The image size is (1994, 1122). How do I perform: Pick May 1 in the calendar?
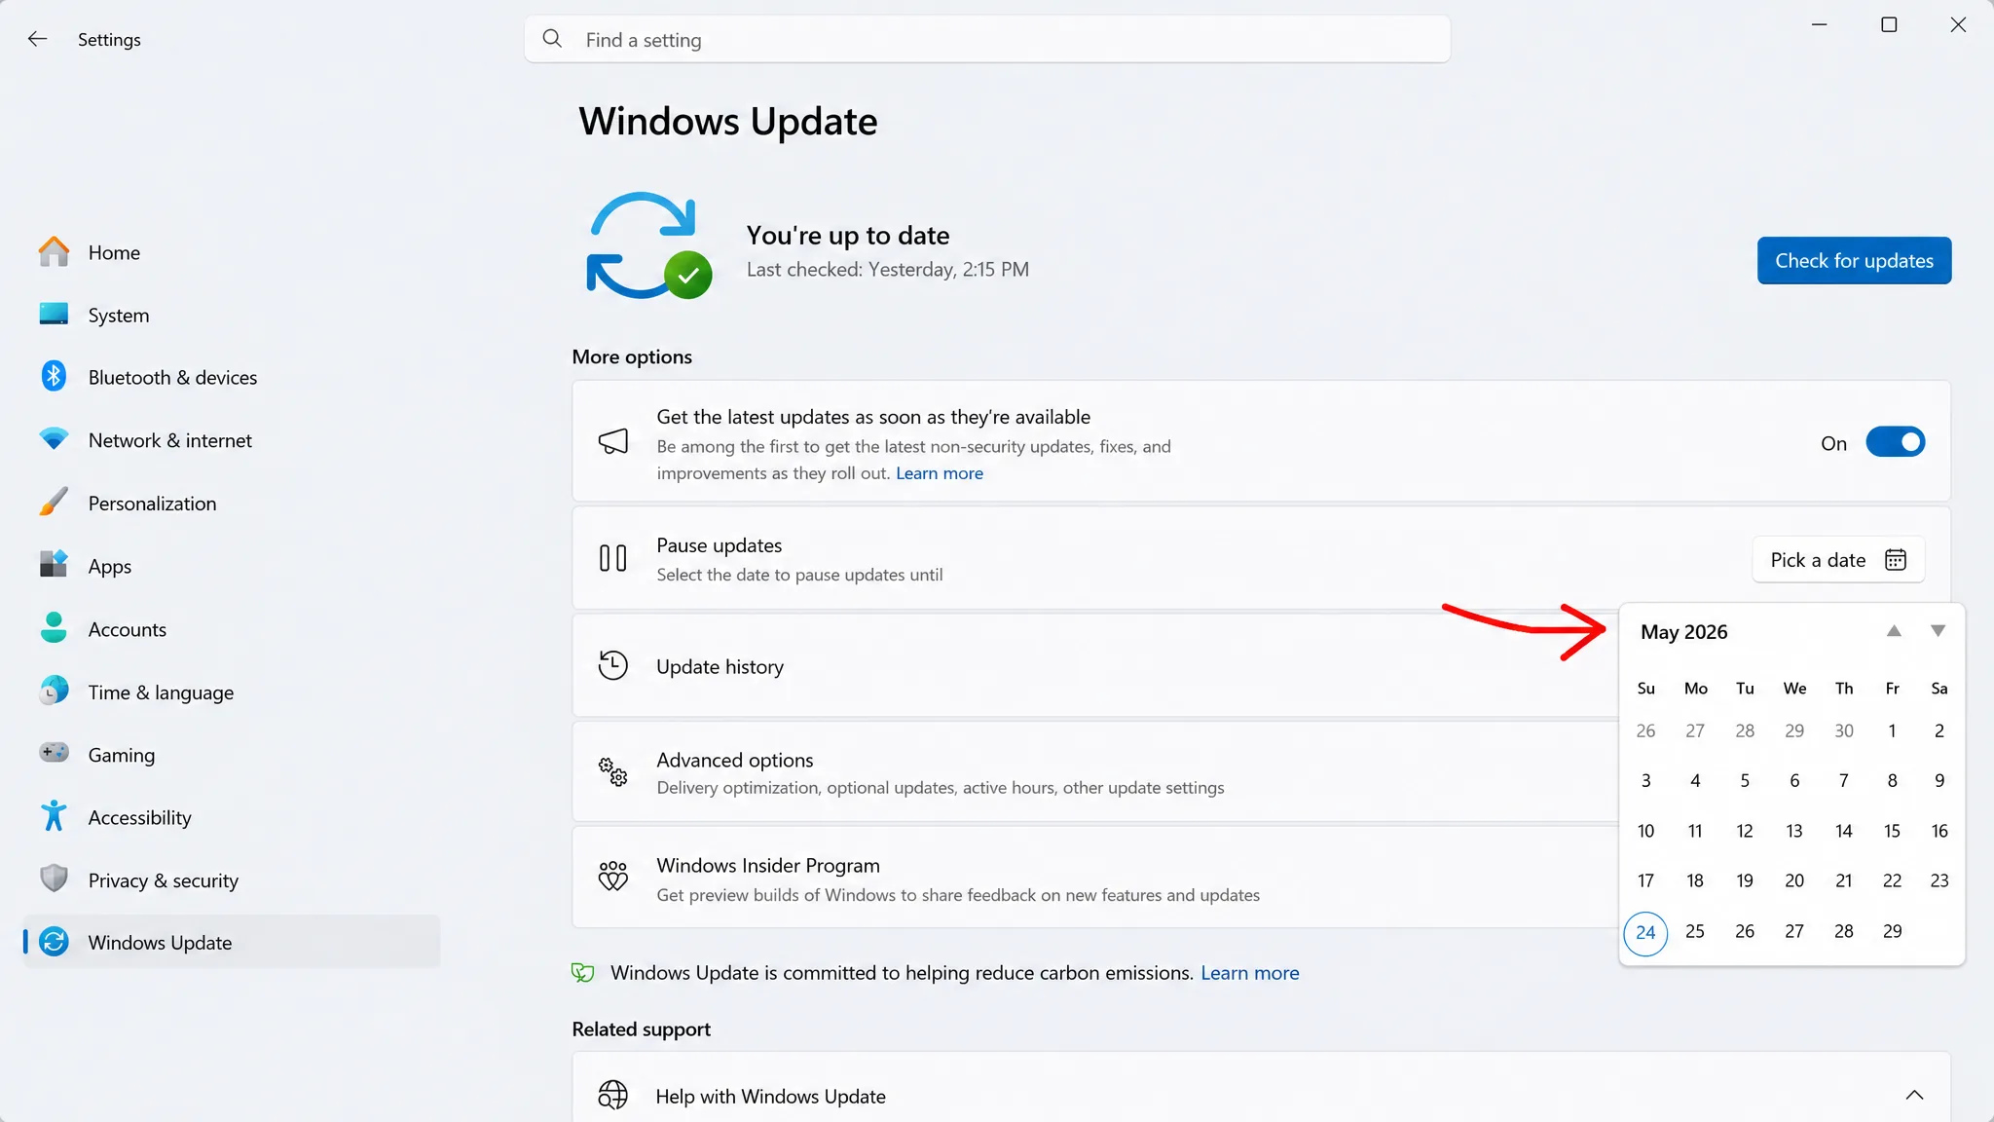tap(1892, 730)
